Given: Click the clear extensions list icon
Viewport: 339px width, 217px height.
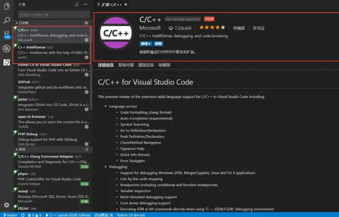Looking at the screenshot, I should [77, 4].
